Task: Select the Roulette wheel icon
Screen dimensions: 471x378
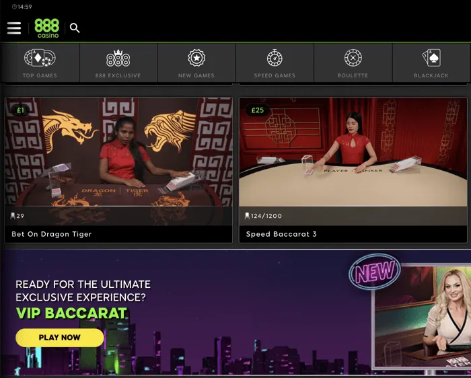Action: (353, 58)
